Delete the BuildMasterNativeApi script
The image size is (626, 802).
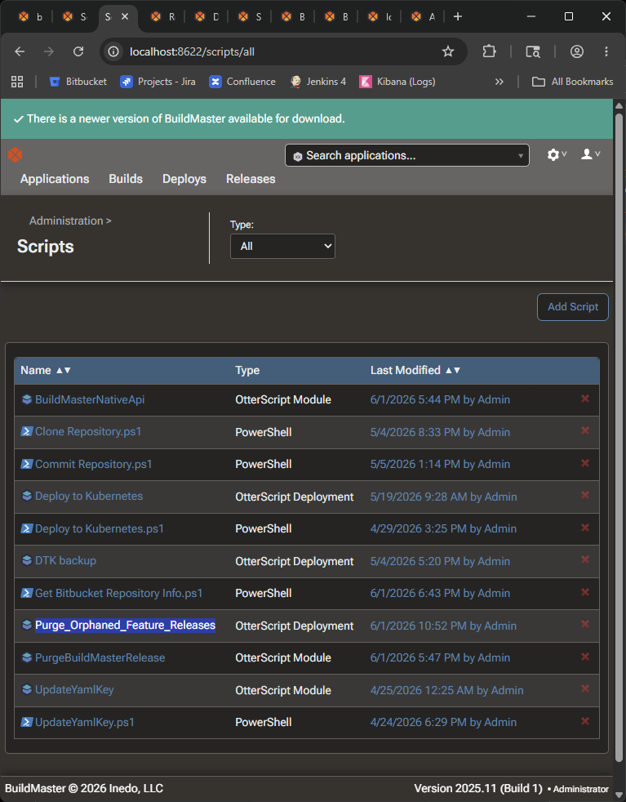click(585, 399)
